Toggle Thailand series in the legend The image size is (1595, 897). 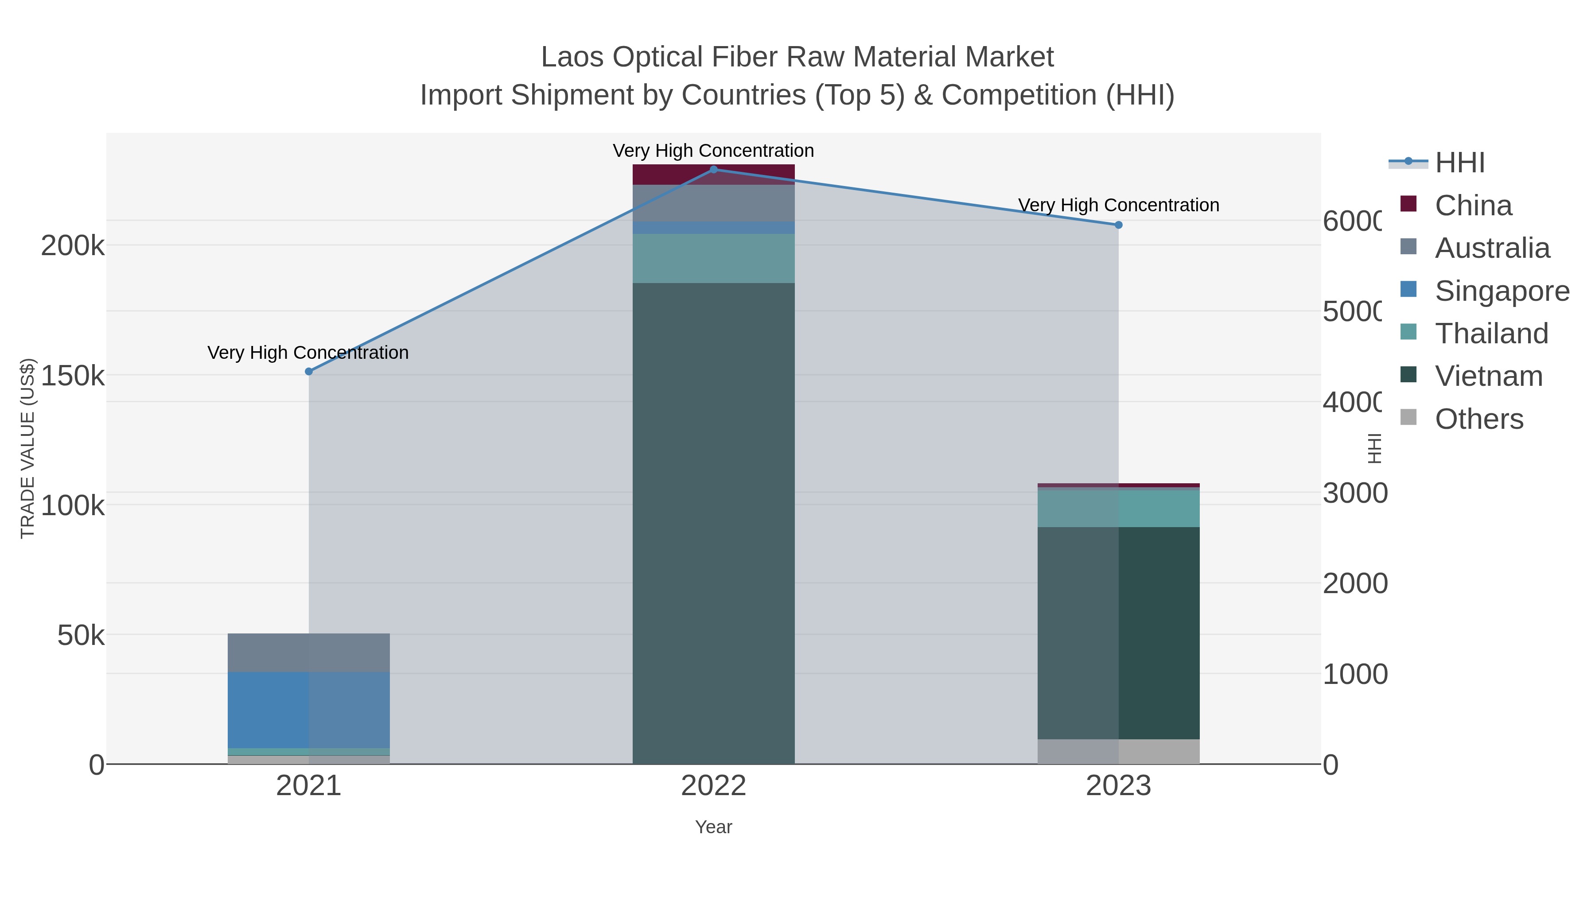(1474, 334)
